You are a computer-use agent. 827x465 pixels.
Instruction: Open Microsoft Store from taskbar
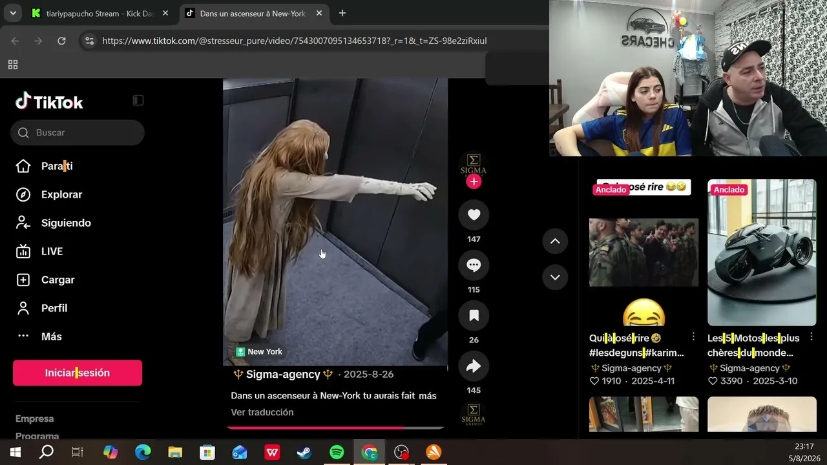tap(207, 452)
